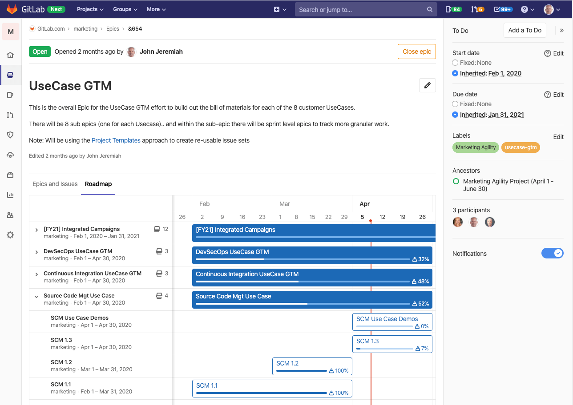
Task: Open Merge Requests icon in left sidebar
Action: 10,115
